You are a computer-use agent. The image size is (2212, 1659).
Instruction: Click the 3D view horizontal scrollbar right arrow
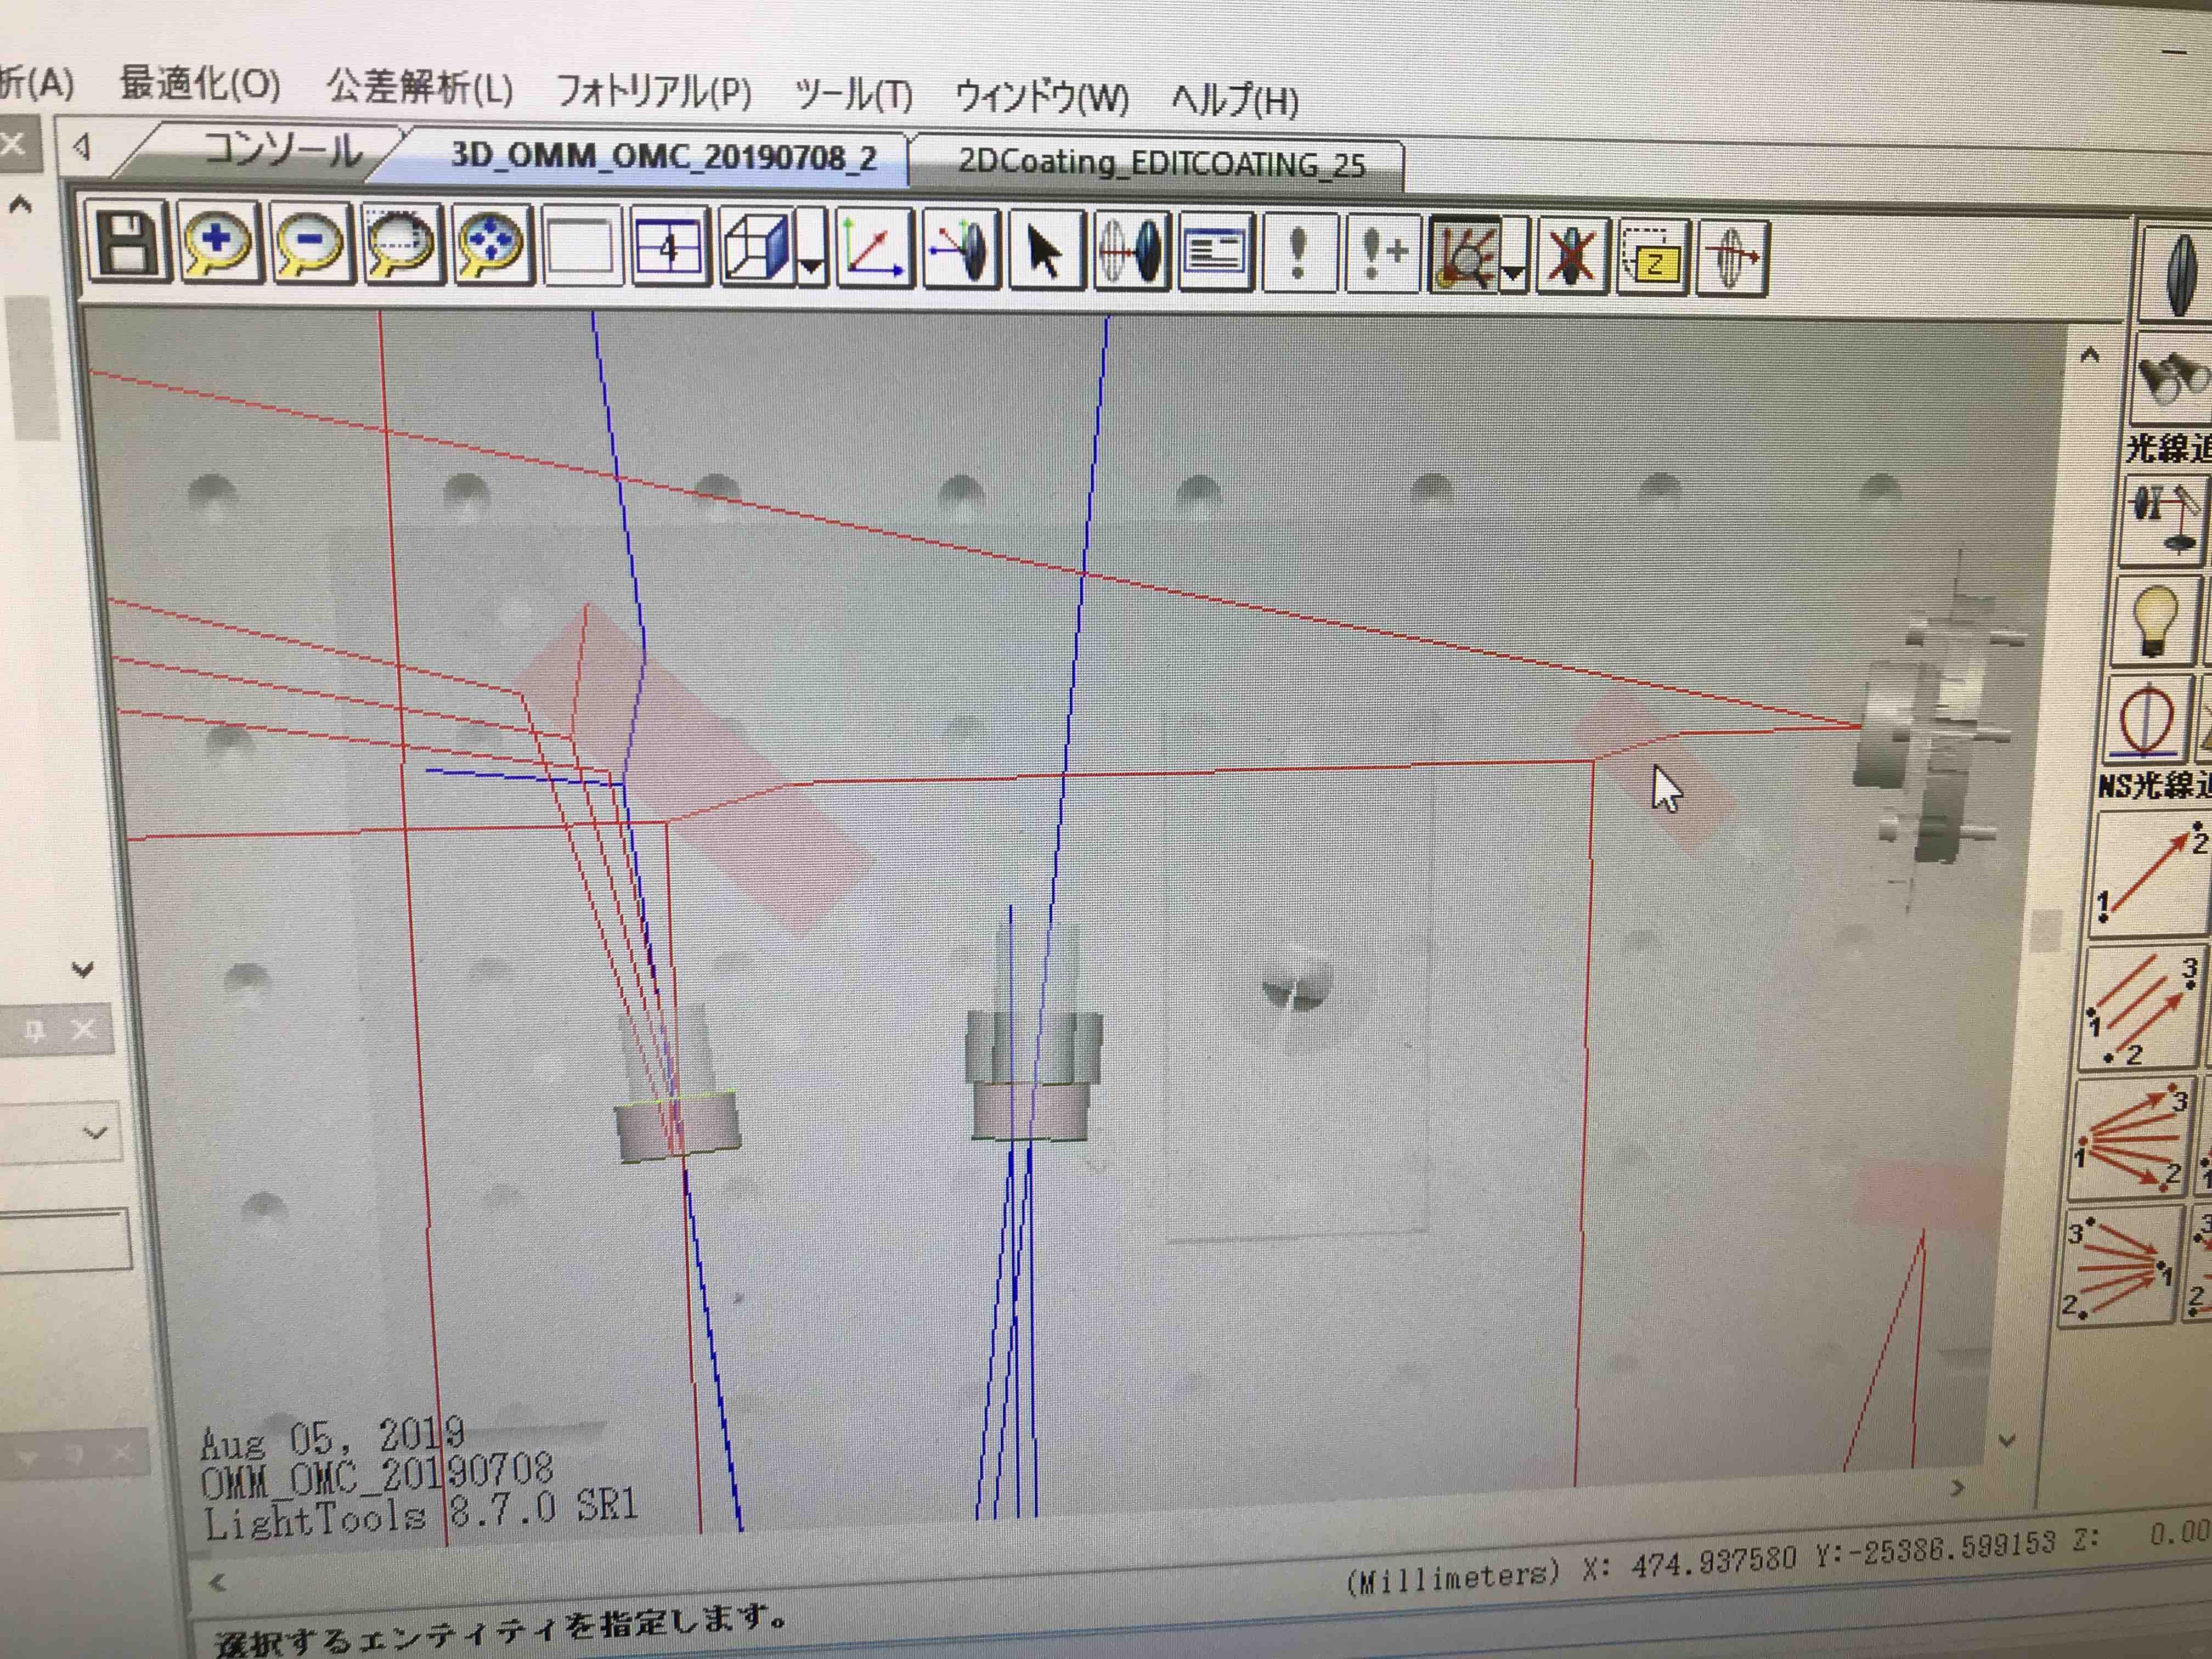[x=1957, y=1488]
